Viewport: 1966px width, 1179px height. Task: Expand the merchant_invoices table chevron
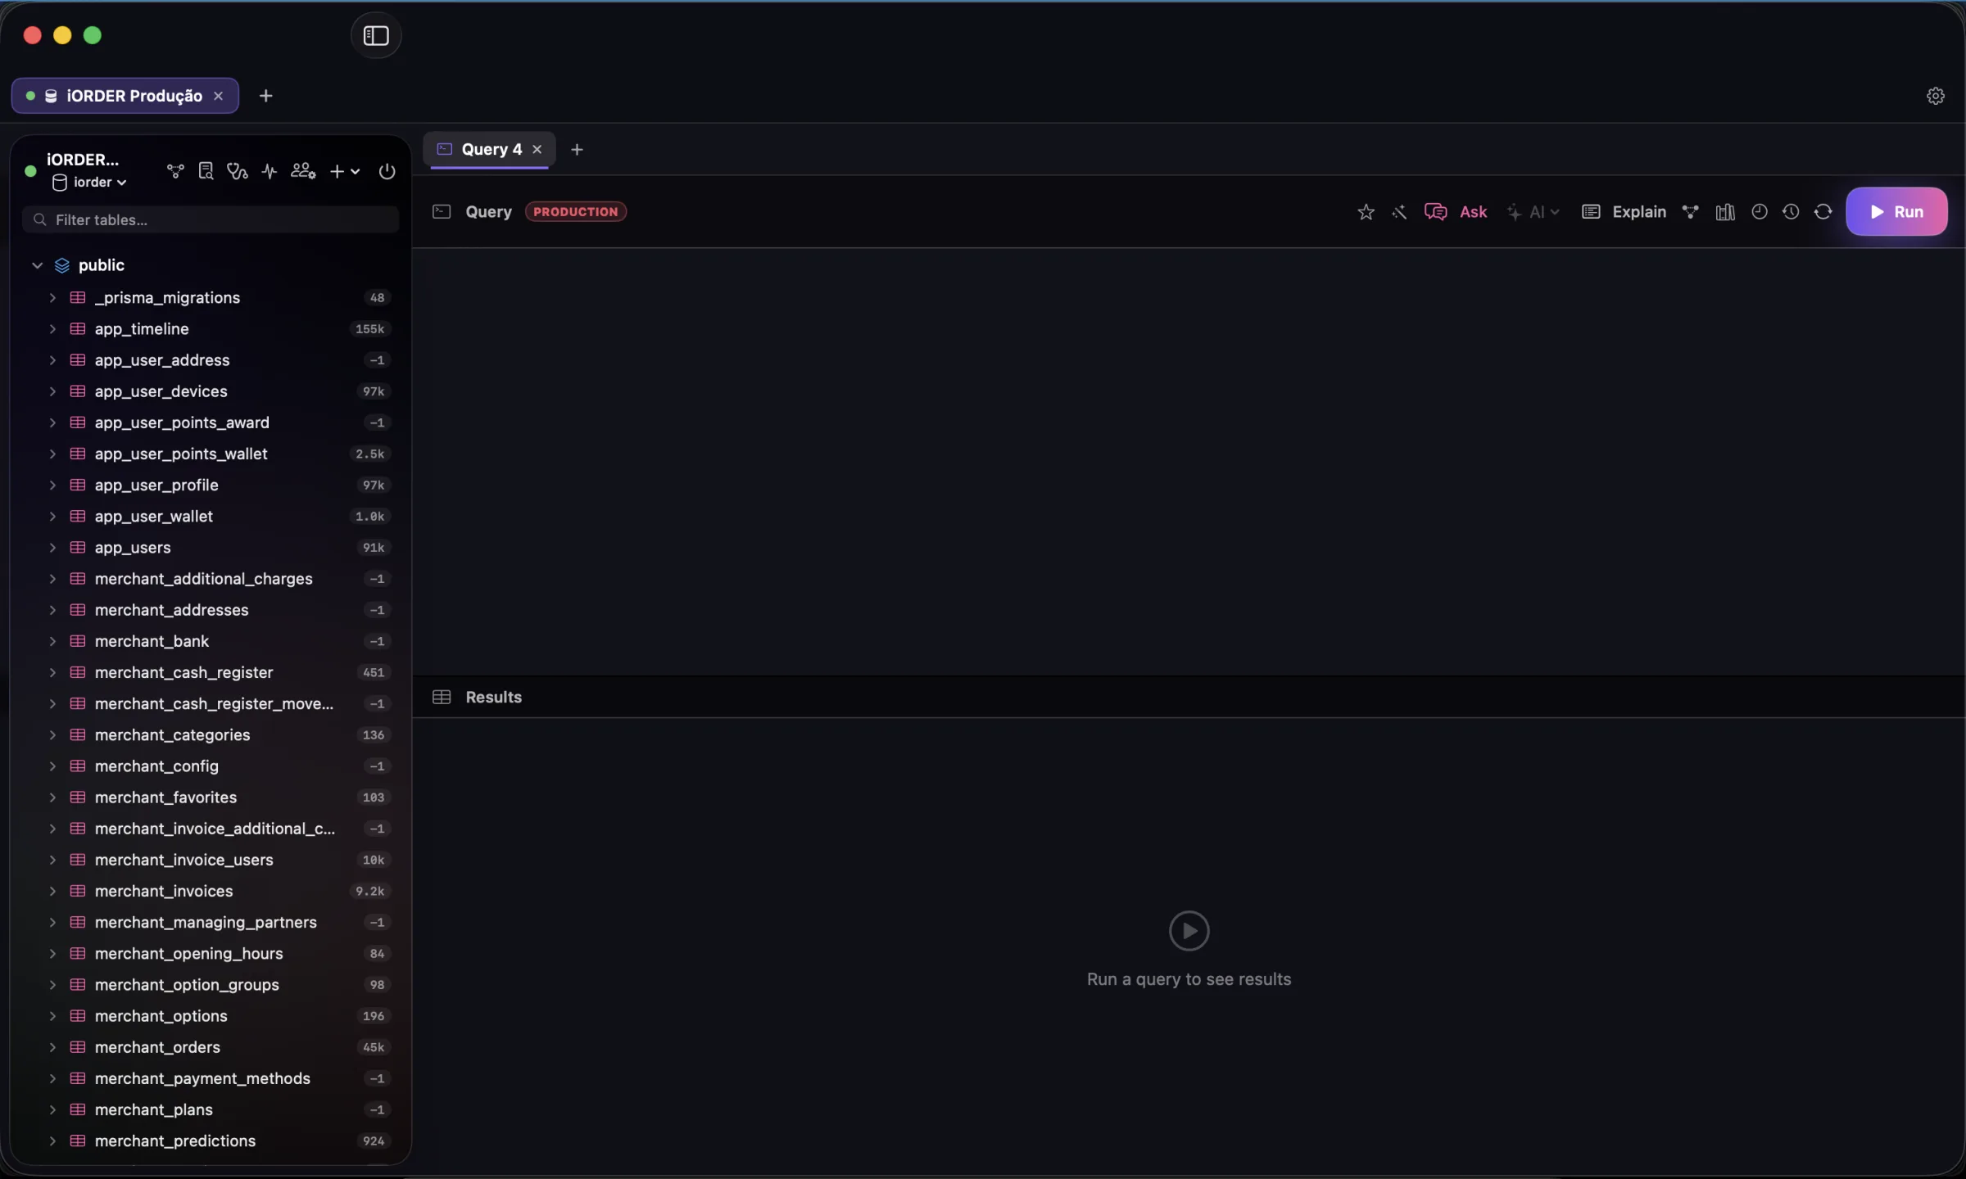tap(52, 891)
